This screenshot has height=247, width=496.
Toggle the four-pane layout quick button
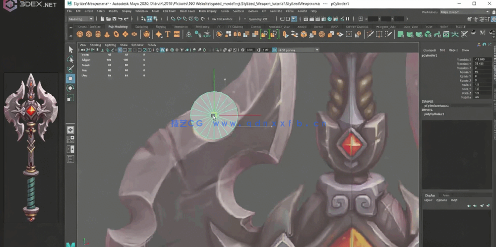point(70,139)
